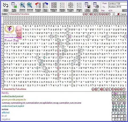The width and height of the screenshot is (128, 122).
Task: Click the red X Cancel button
Action: pyautogui.click(x=122, y=14)
